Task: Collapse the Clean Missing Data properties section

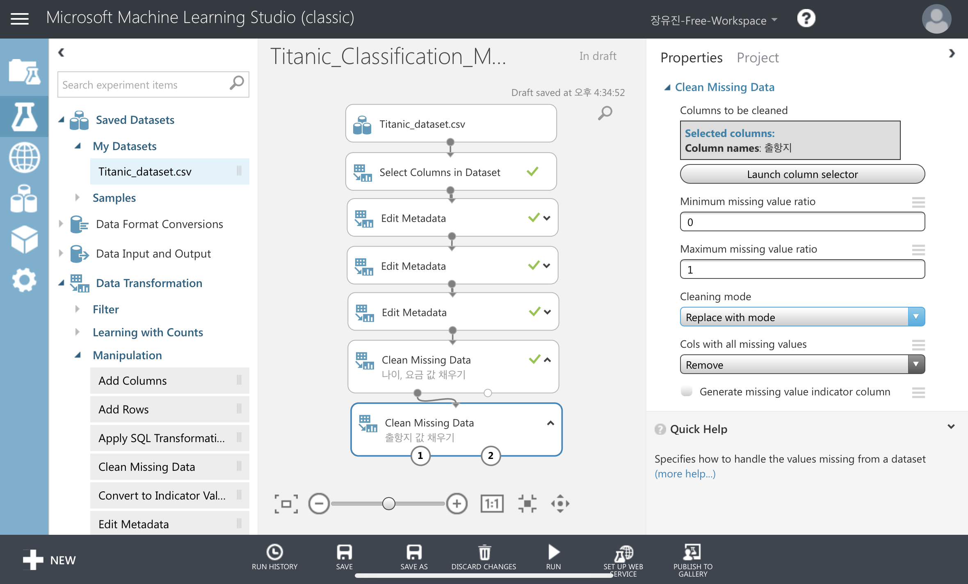Action: coord(667,87)
